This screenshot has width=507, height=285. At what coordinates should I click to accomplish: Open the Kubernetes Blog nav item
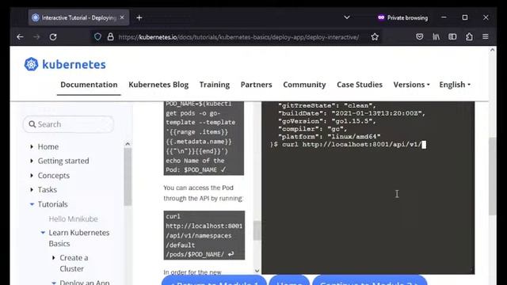158,85
